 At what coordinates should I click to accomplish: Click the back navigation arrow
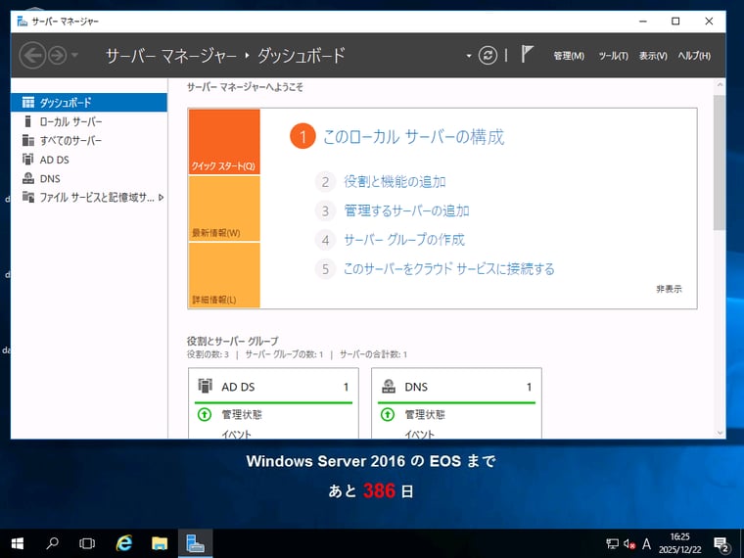pyautogui.click(x=32, y=56)
